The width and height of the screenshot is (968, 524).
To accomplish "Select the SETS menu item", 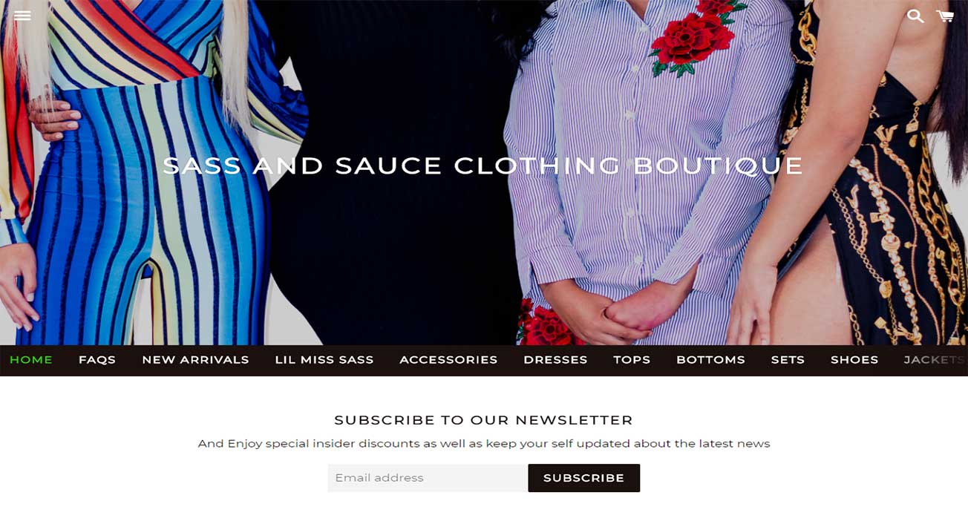I will click(x=788, y=360).
